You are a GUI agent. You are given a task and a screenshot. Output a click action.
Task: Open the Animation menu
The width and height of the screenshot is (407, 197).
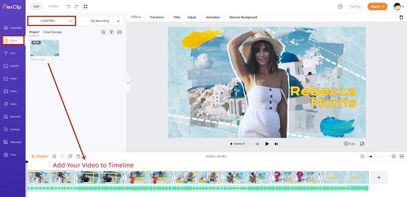click(x=213, y=17)
